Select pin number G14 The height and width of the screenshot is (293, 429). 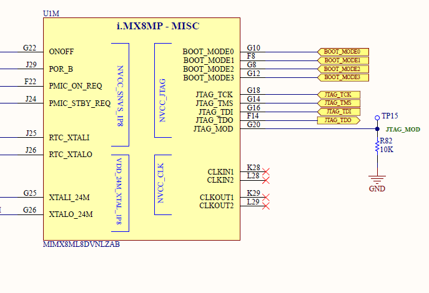tap(254, 99)
